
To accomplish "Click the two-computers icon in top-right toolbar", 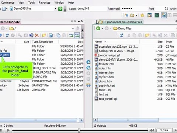I will [x=126, y=15].
